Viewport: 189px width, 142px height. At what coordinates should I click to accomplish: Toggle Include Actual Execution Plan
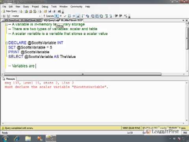[x=83, y=16]
